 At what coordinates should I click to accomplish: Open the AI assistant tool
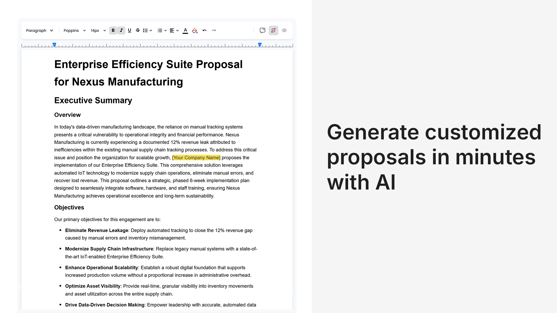pos(273,30)
